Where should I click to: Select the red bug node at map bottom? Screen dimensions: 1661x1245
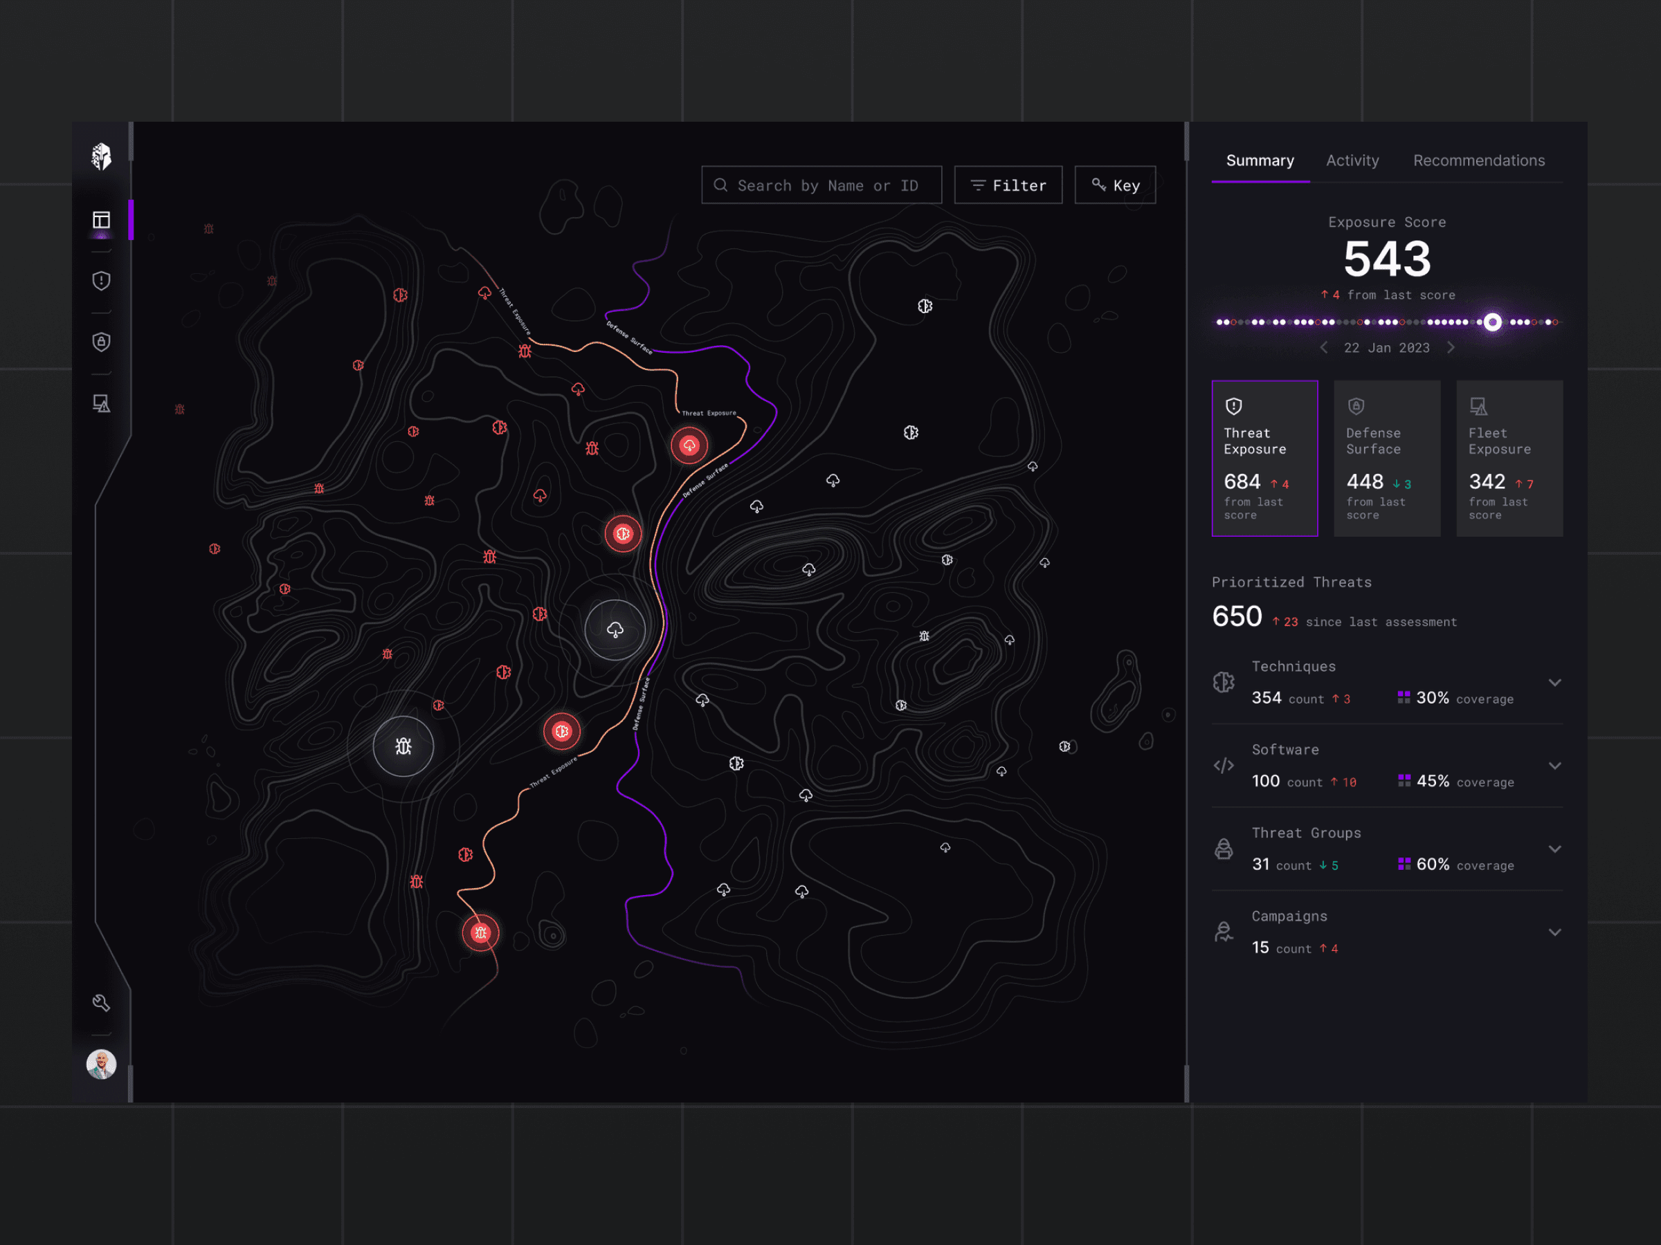pos(480,933)
